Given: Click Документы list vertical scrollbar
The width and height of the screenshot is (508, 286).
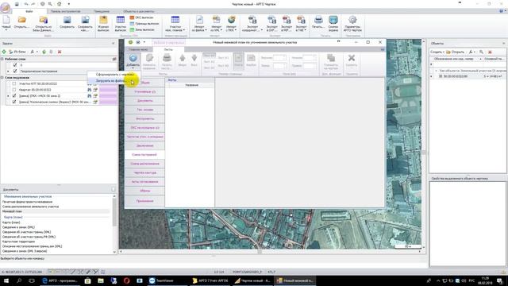Looking at the screenshot, I should pos(114,224).
